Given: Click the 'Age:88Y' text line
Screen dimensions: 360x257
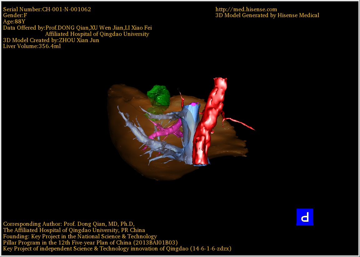Looking at the screenshot, I should [x=14, y=22].
